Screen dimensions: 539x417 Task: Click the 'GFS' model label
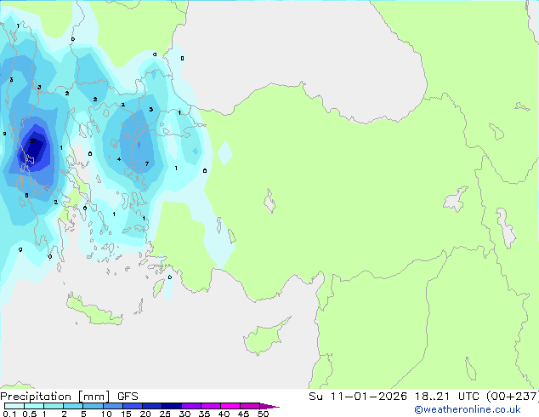128,397
